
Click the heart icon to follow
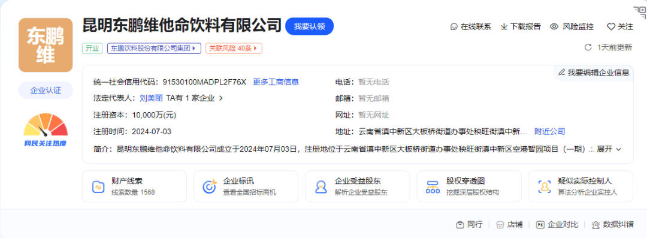coord(610,27)
